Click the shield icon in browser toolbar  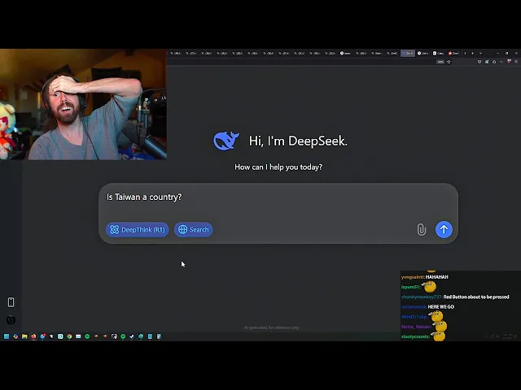(x=479, y=62)
